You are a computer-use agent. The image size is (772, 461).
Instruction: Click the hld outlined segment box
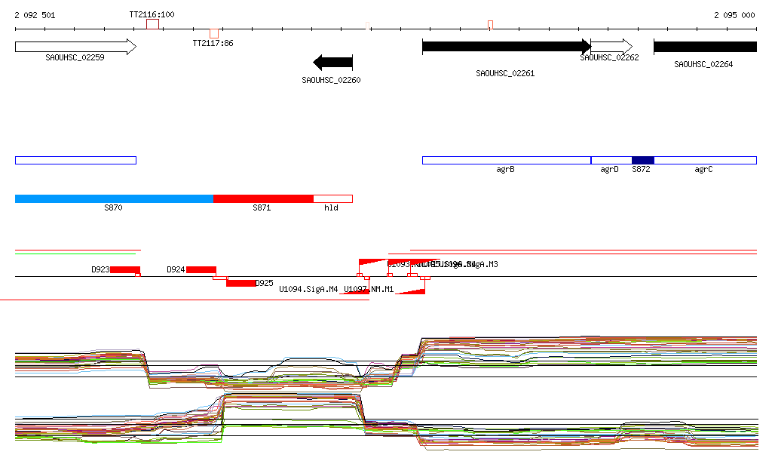click(332, 198)
